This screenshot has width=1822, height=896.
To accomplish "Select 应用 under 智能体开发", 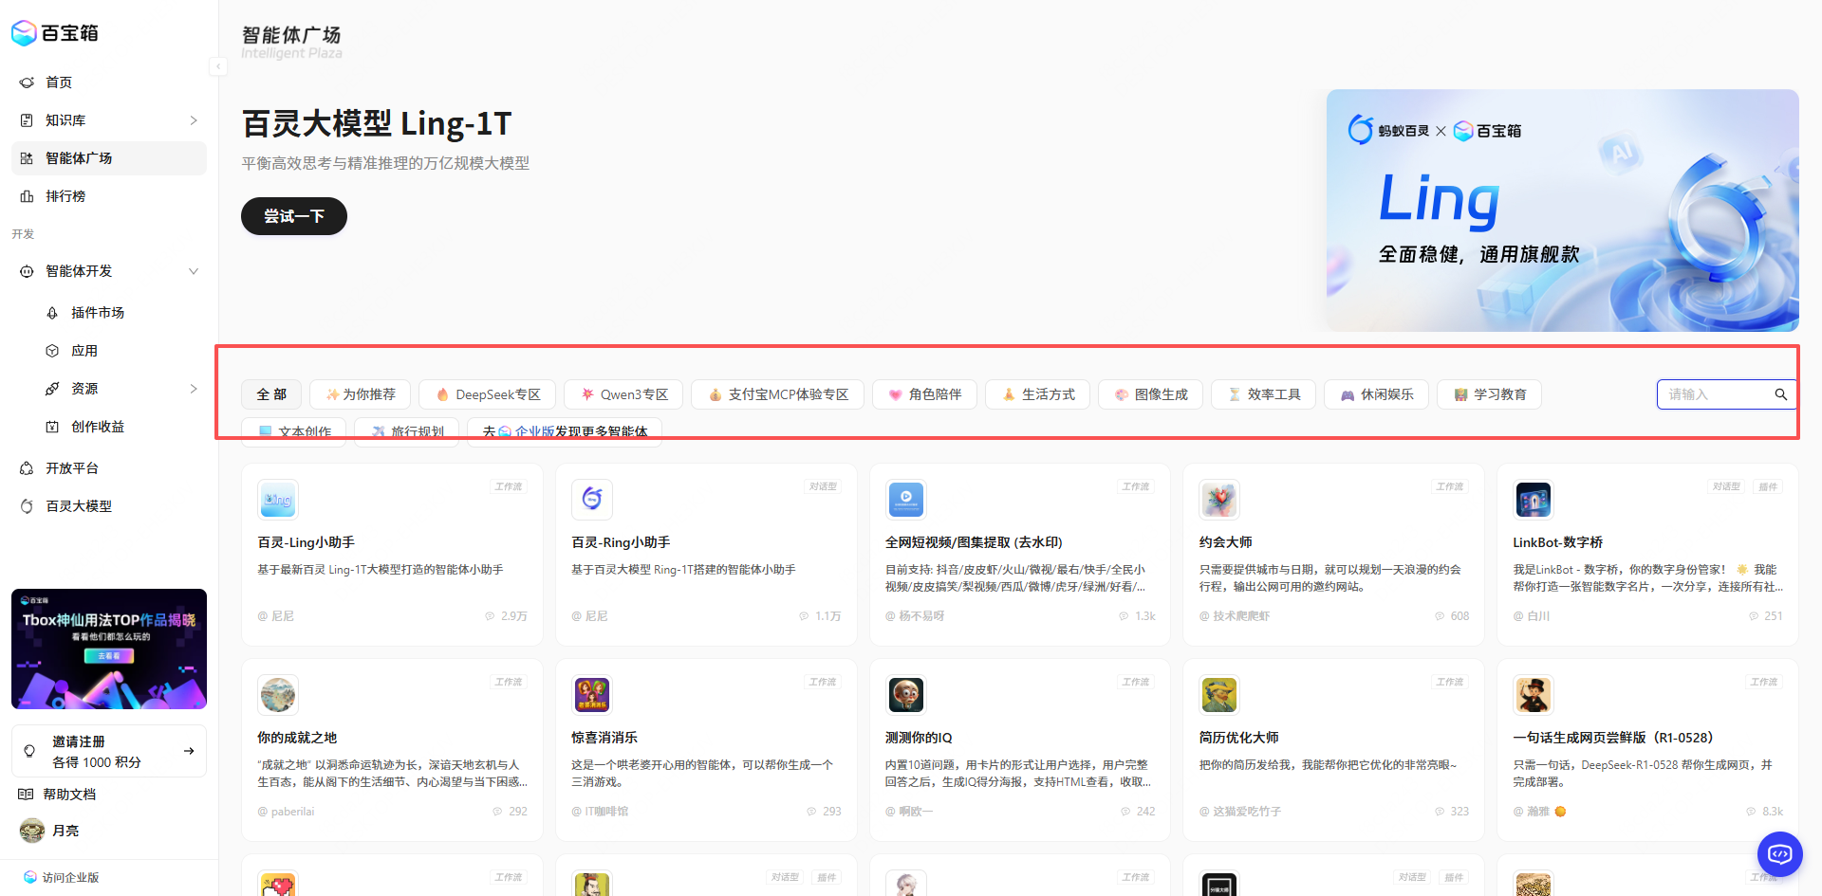I will pos(84,350).
